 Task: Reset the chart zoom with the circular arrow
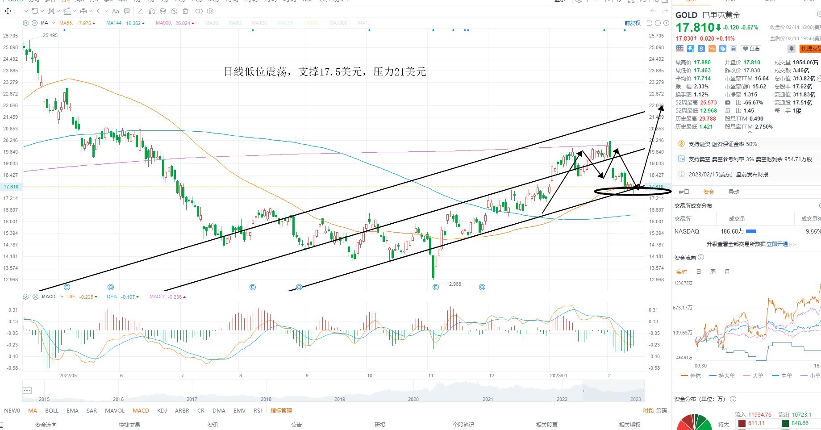[x=650, y=23]
